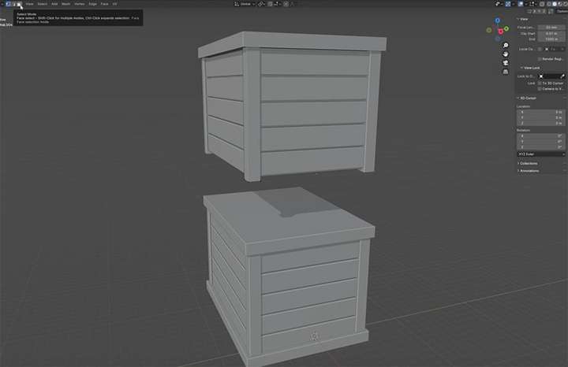Click the green Y axis gizmo ball
The height and width of the screenshot is (367, 568).
(x=506, y=28)
